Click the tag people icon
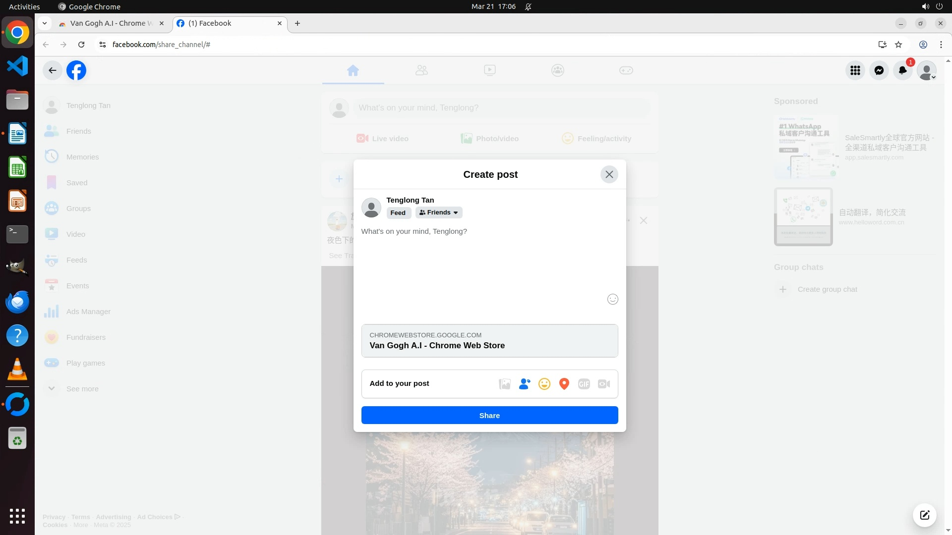 [524, 384]
